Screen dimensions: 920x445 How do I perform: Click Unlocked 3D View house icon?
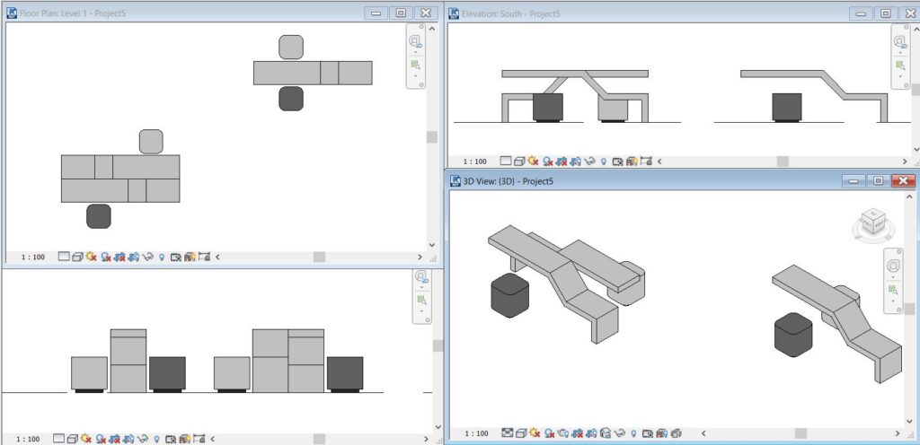[606, 434]
